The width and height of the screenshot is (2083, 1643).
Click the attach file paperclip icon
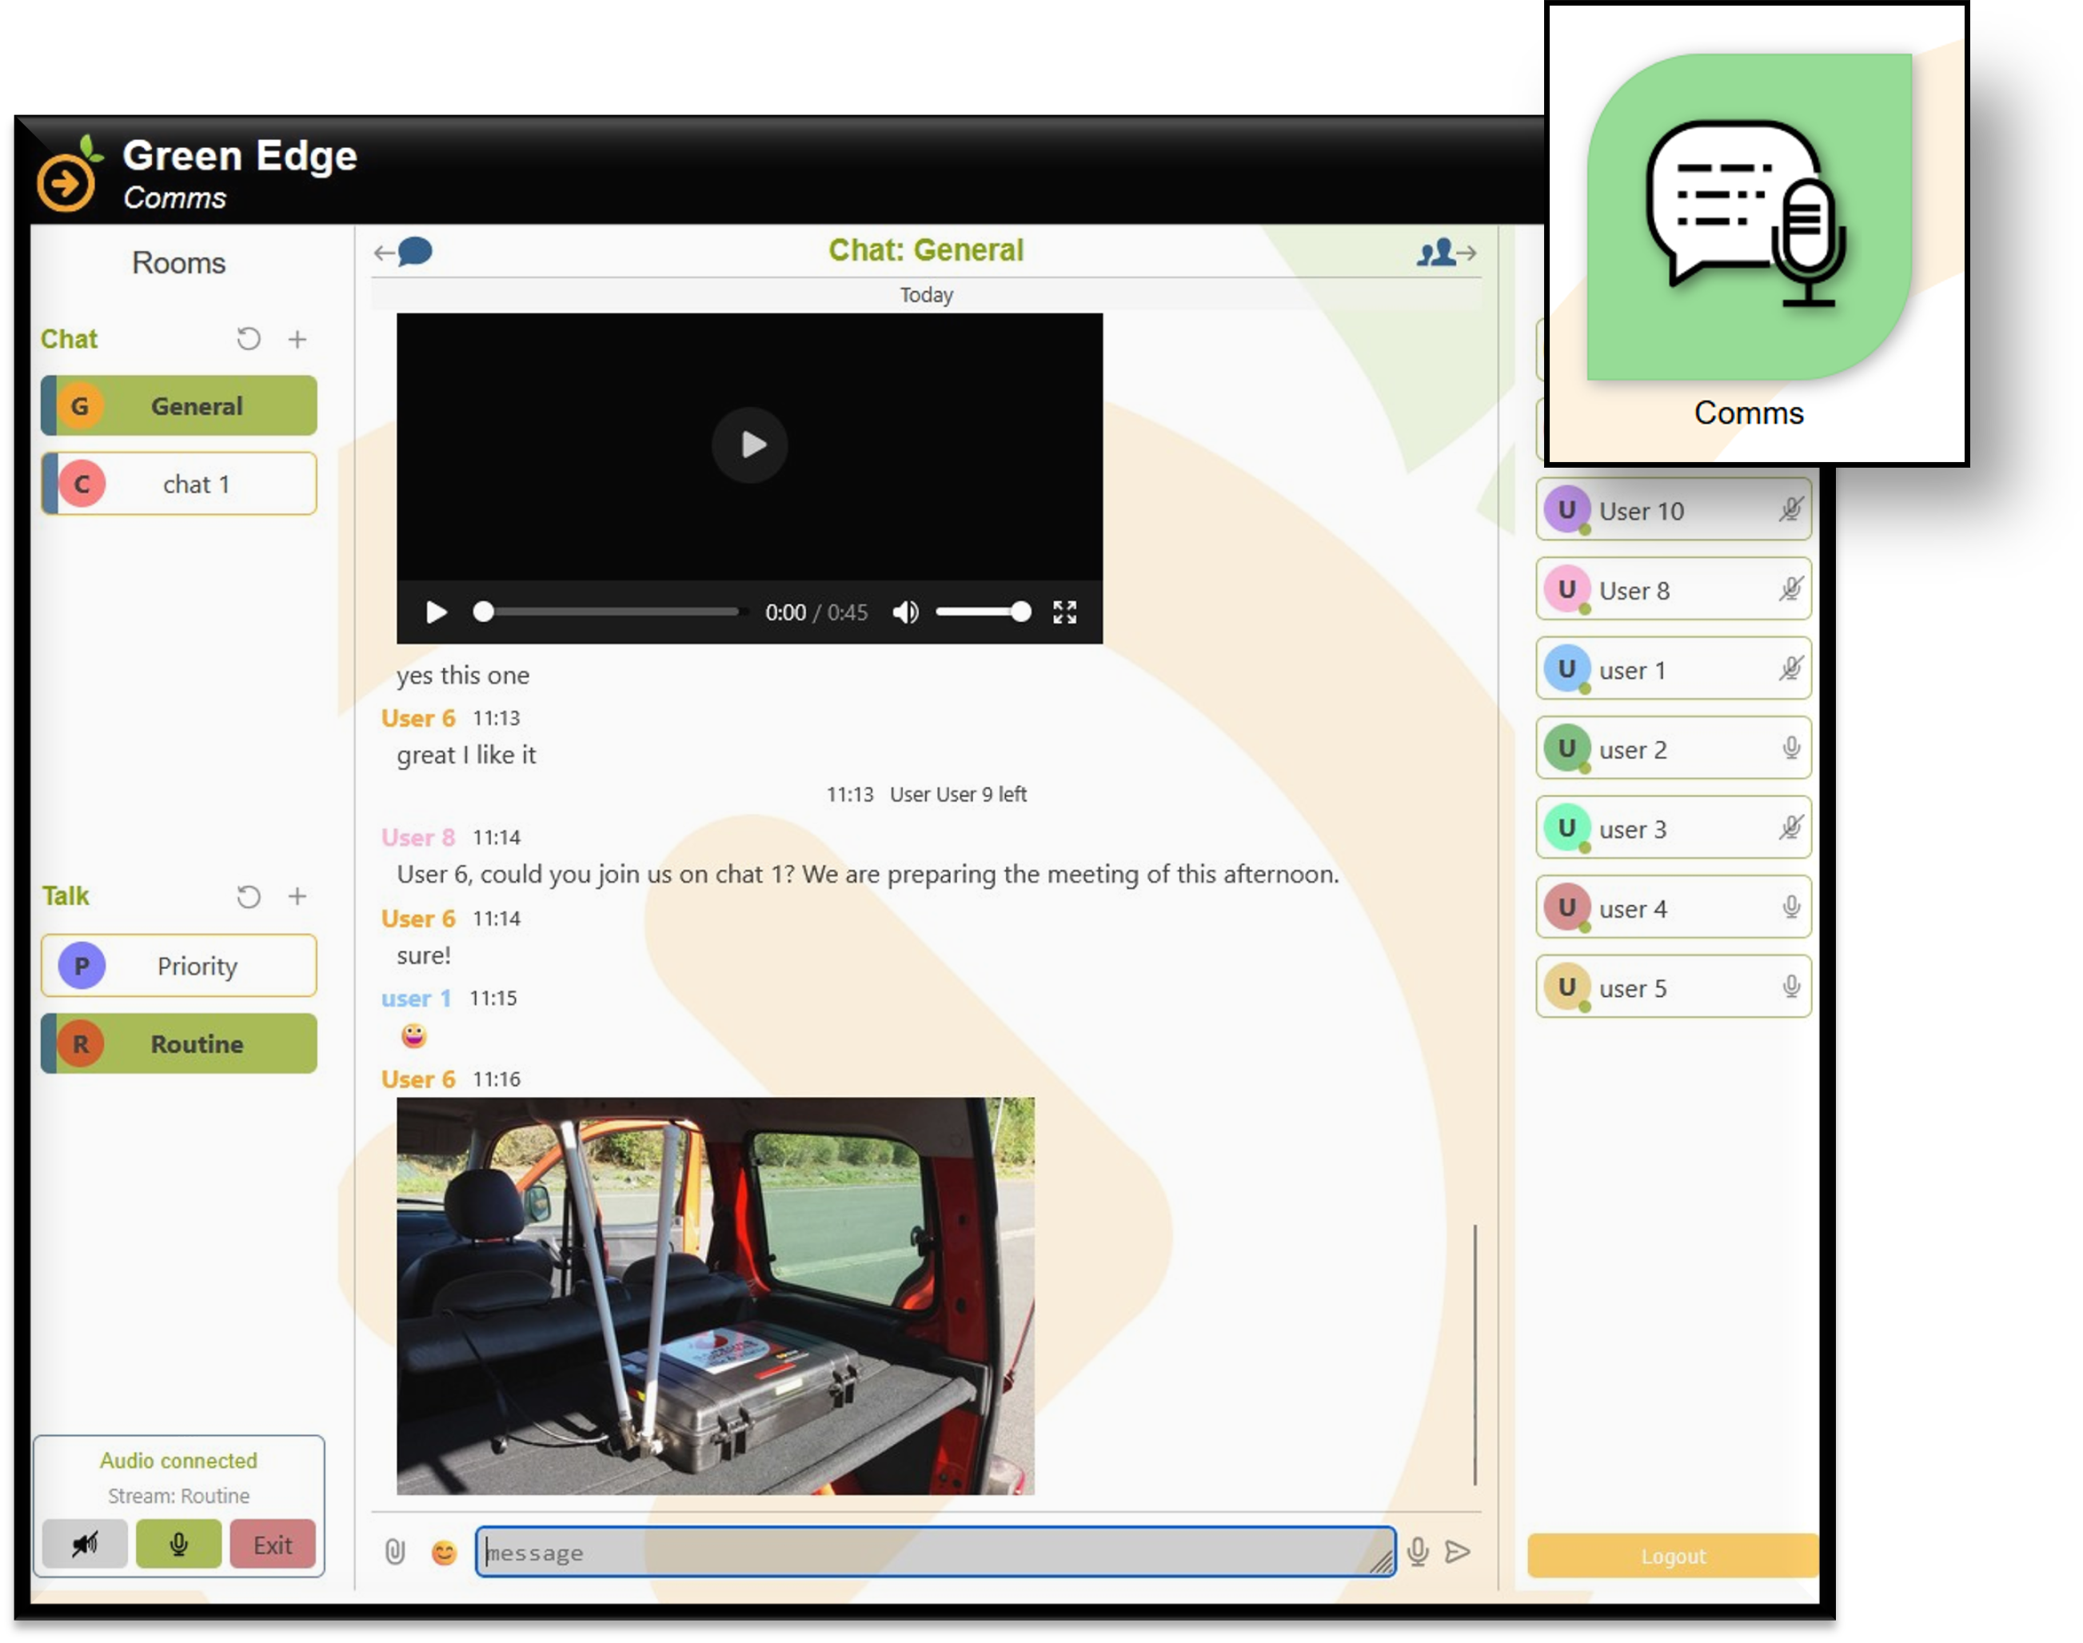click(394, 1552)
